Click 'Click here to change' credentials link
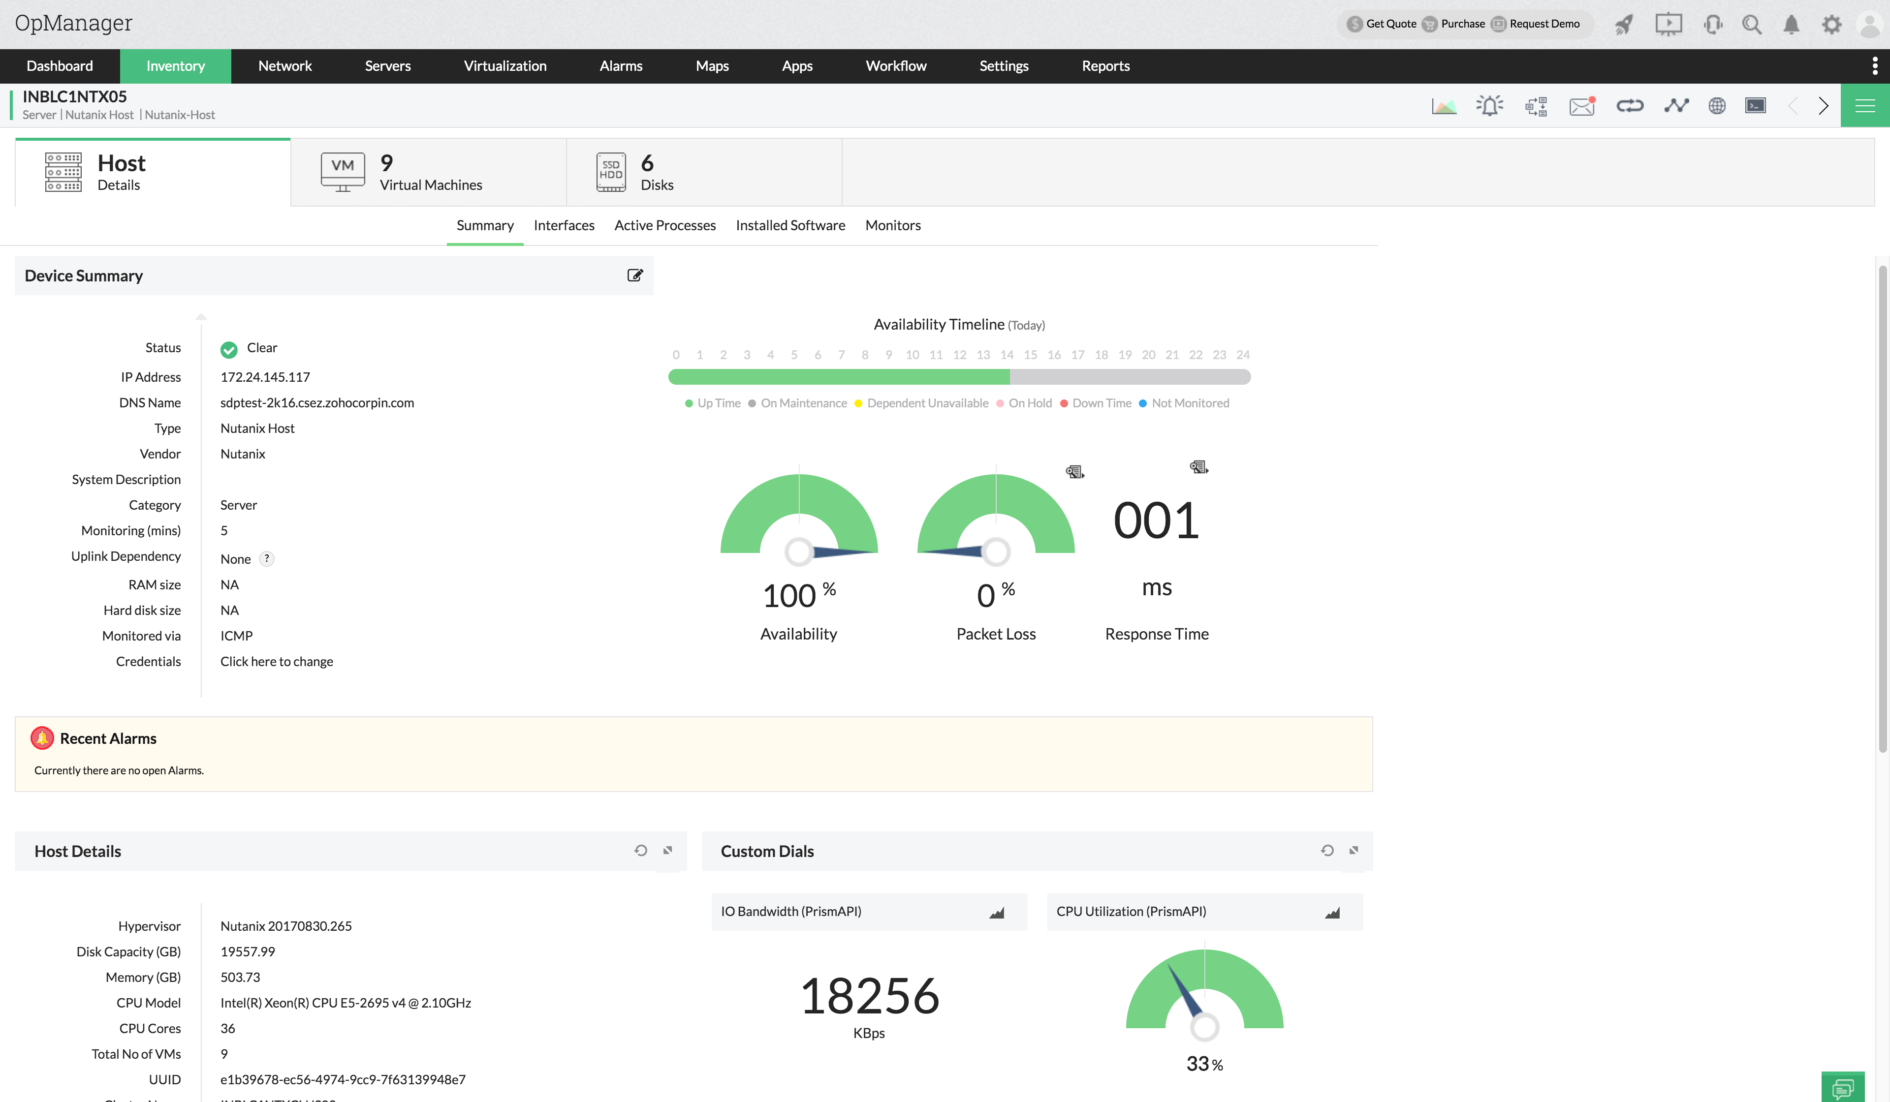Viewport: 1890px width, 1102px height. click(276, 661)
